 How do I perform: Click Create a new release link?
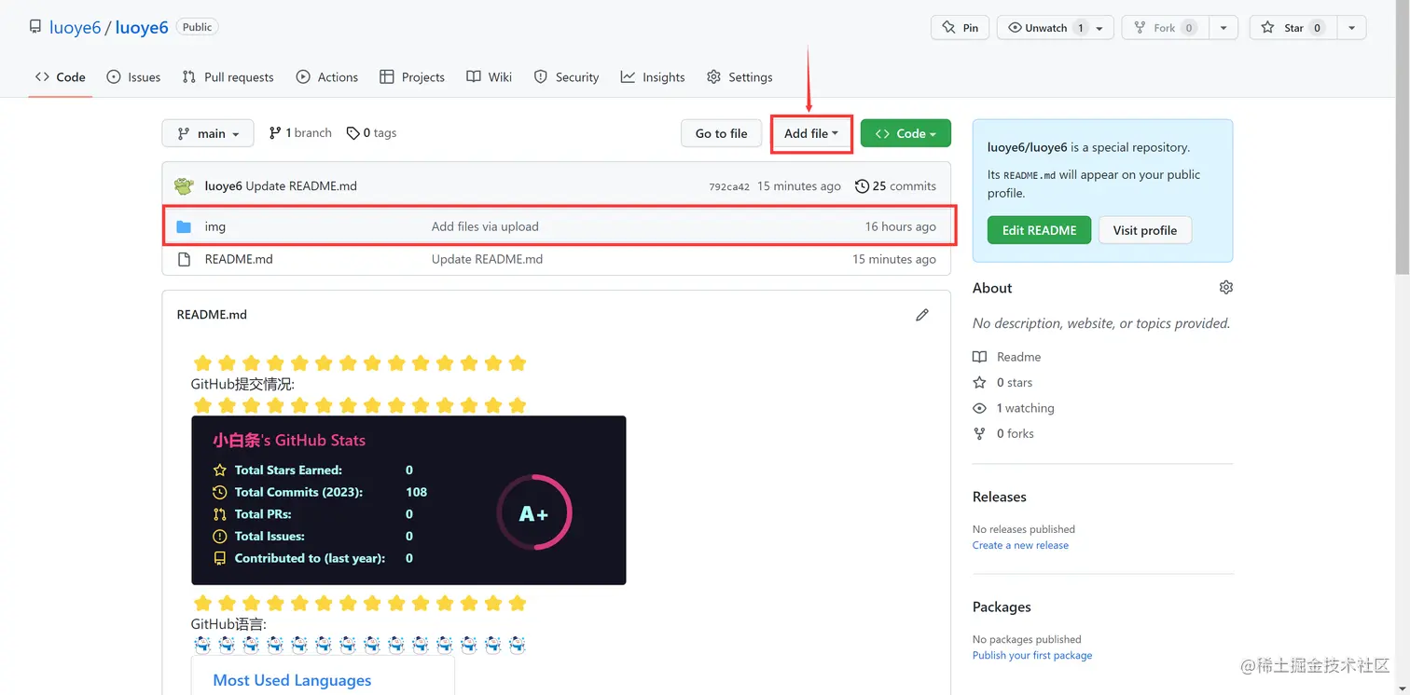[x=1020, y=545]
